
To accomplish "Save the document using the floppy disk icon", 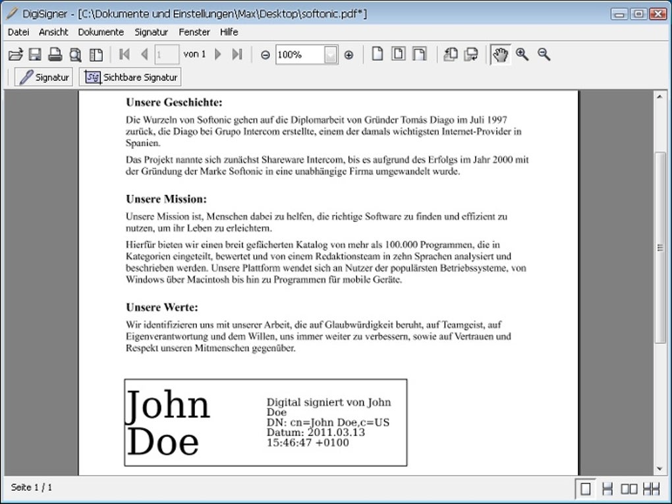I will click(35, 55).
